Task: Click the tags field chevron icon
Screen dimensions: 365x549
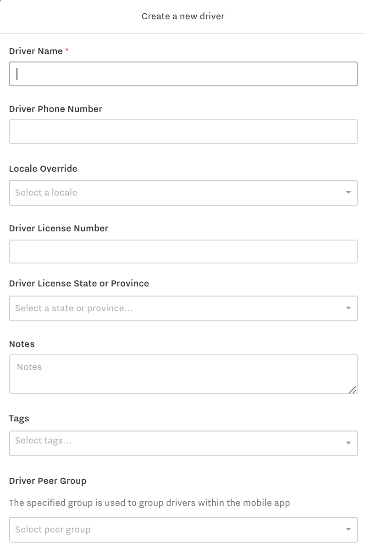Action: pyautogui.click(x=348, y=443)
